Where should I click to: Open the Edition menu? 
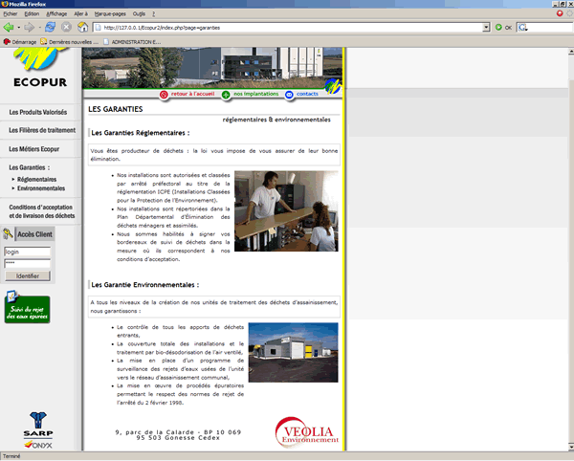coord(32,14)
